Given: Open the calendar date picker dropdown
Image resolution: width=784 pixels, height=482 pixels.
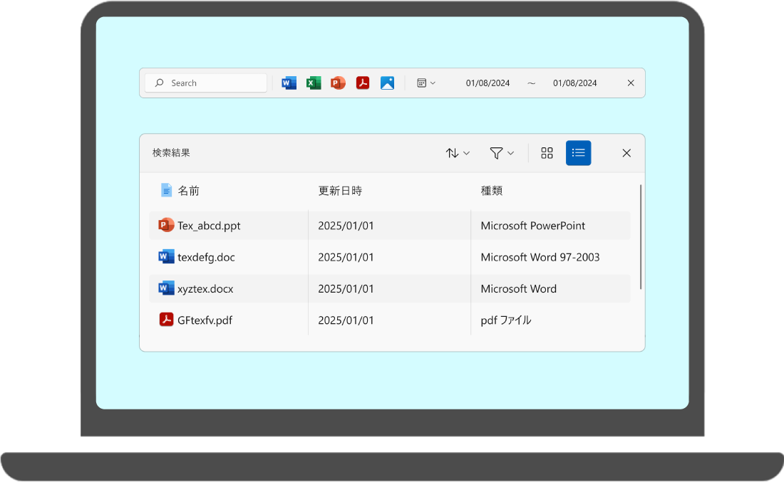Looking at the screenshot, I should [425, 83].
